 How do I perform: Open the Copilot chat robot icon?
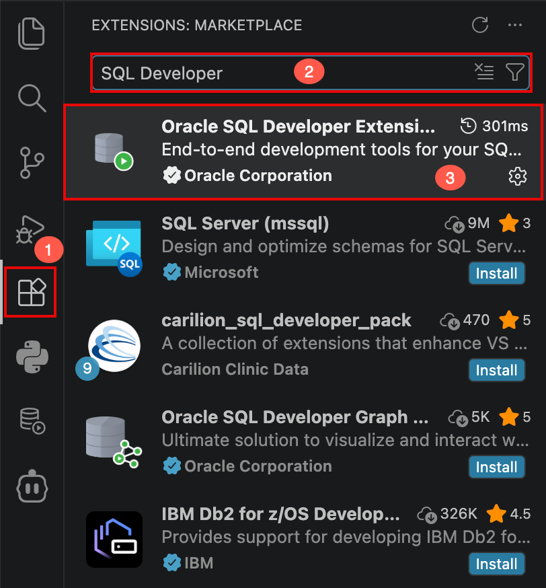[x=32, y=486]
